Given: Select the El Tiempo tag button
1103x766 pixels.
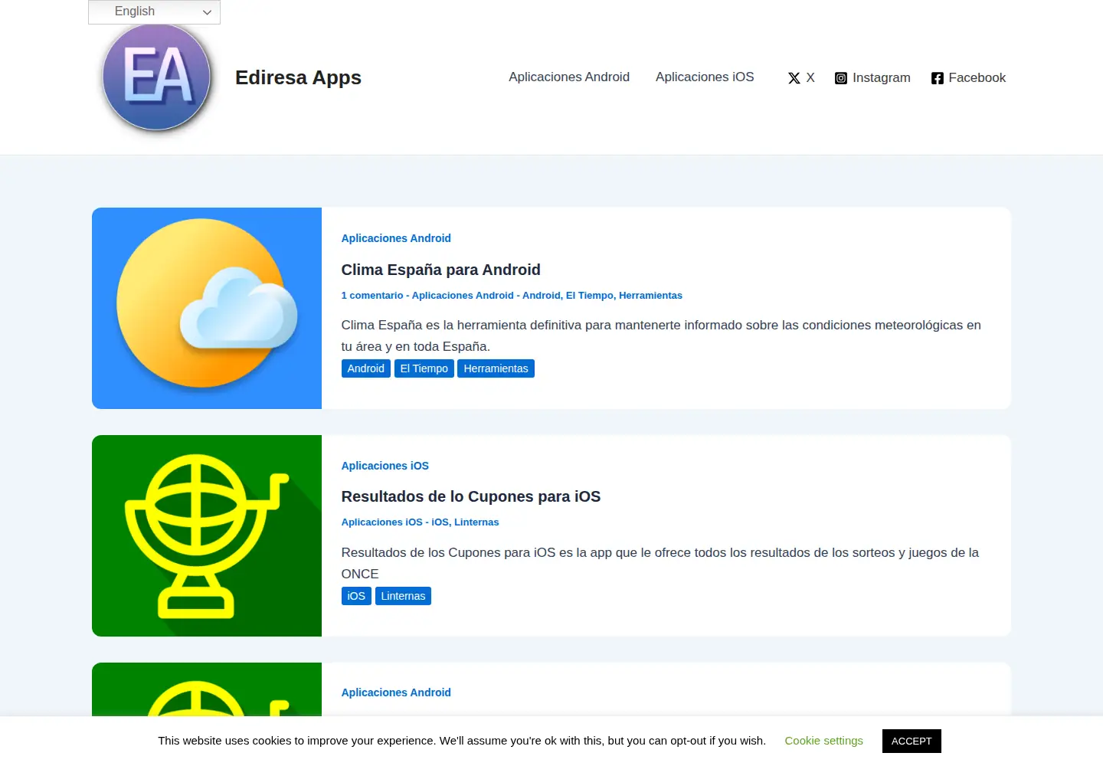Looking at the screenshot, I should pos(424,368).
